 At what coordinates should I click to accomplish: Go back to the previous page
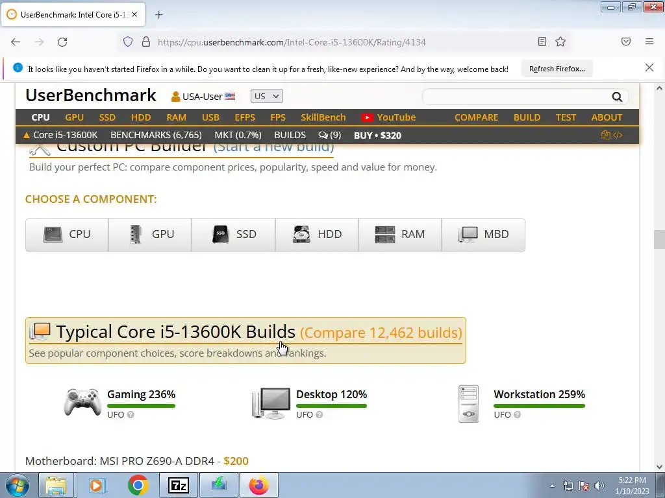coord(16,42)
